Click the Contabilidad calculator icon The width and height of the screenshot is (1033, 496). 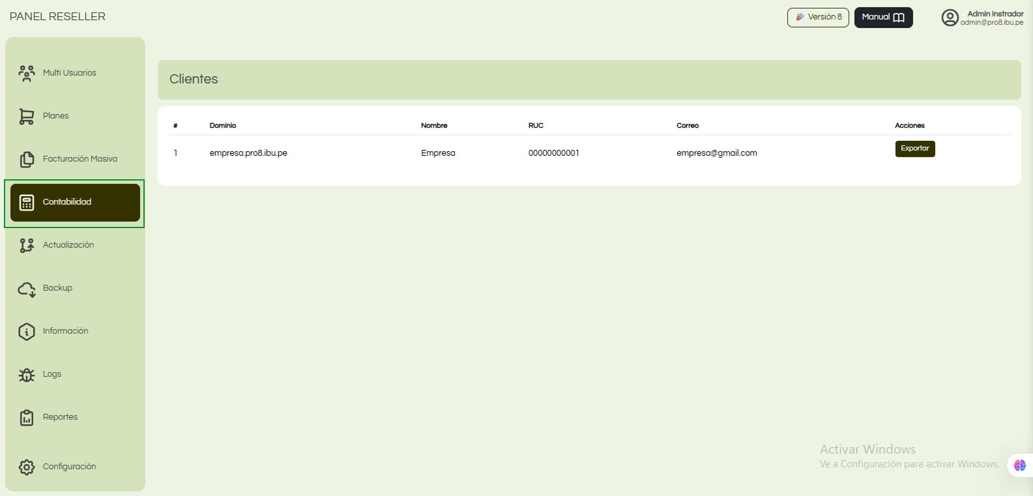27,203
